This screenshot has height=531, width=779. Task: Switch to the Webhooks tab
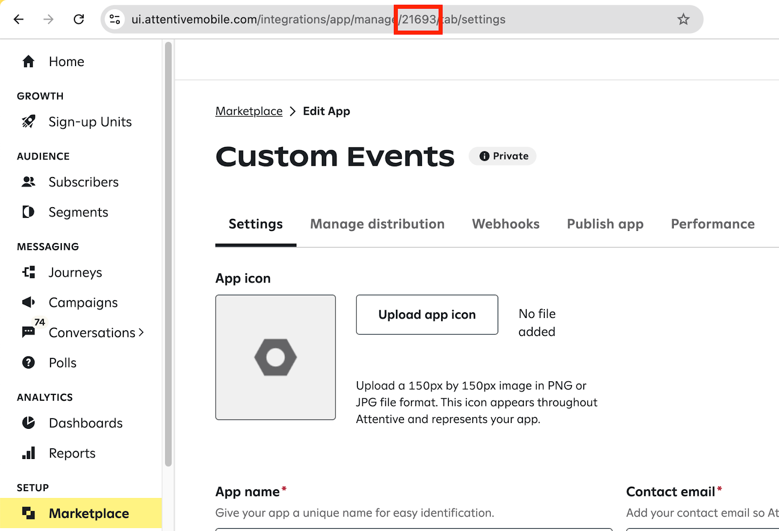coord(505,224)
